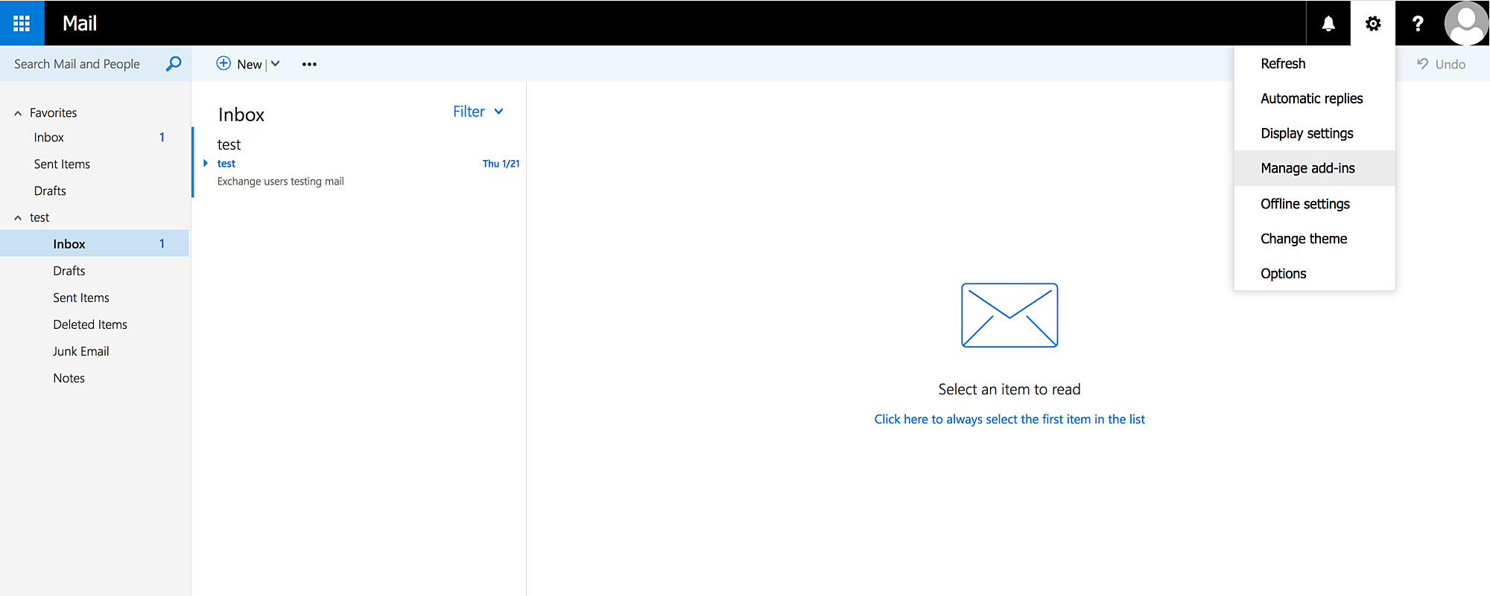Screen dimensions: 1490x596
Task: Click the New mail button
Action: pyautogui.click(x=239, y=64)
